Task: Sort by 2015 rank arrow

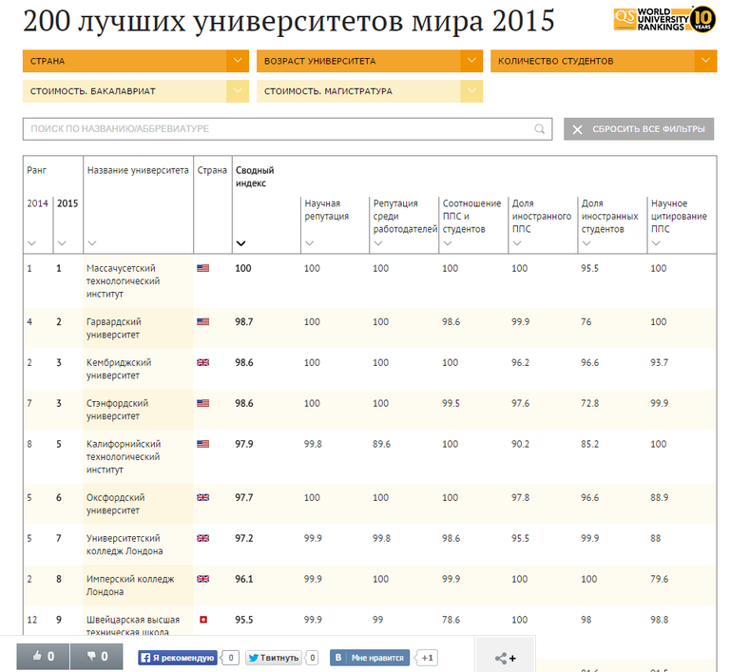Action: (62, 243)
